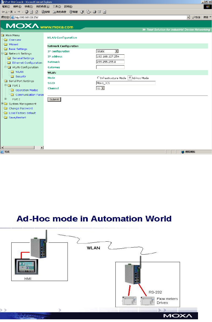Open the History toolbar icon
This screenshot has height=322, width=212.
click(82, 12)
